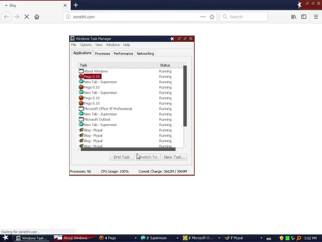This screenshot has height=242, width=322.
Task: Click the yellow shield tray icon
Action: click(x=281, y=238)
